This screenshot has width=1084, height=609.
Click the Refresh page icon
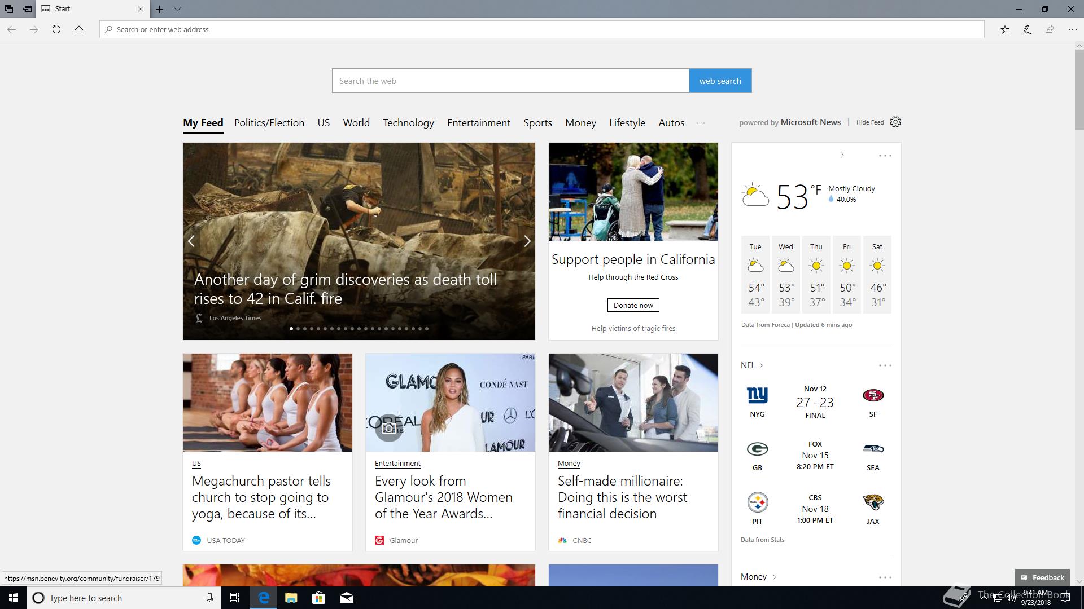[56, 29]
